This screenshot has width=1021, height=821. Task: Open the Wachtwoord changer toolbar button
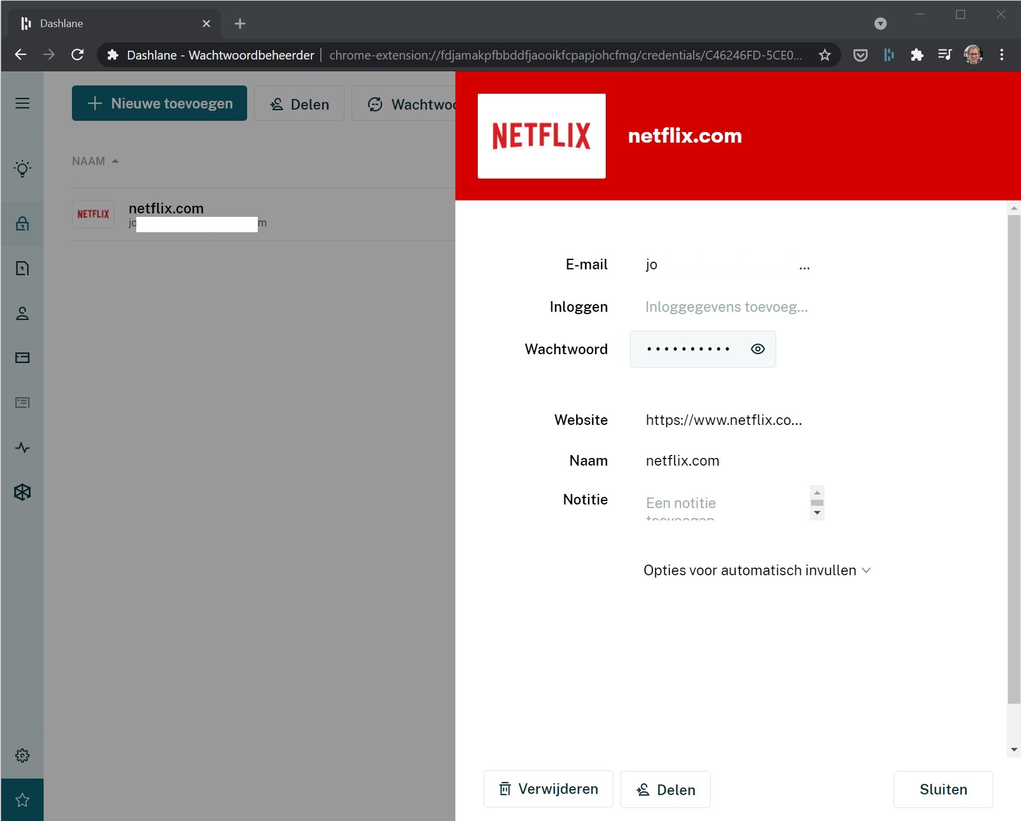point(404,104)
